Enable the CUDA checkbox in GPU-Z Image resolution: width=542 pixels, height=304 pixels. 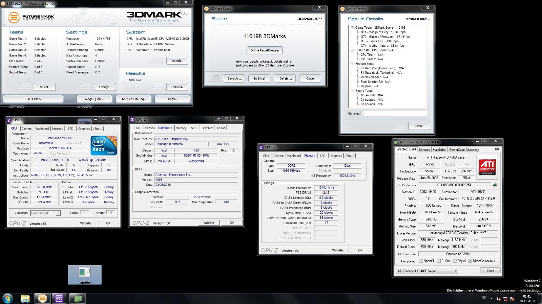point(439,261)
